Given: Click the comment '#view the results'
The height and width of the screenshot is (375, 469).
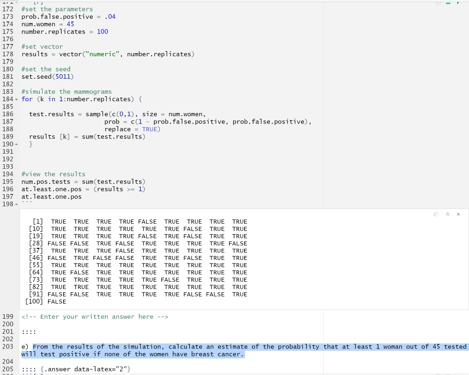Looking at the screenshot, I should click(x=53, y=174).
